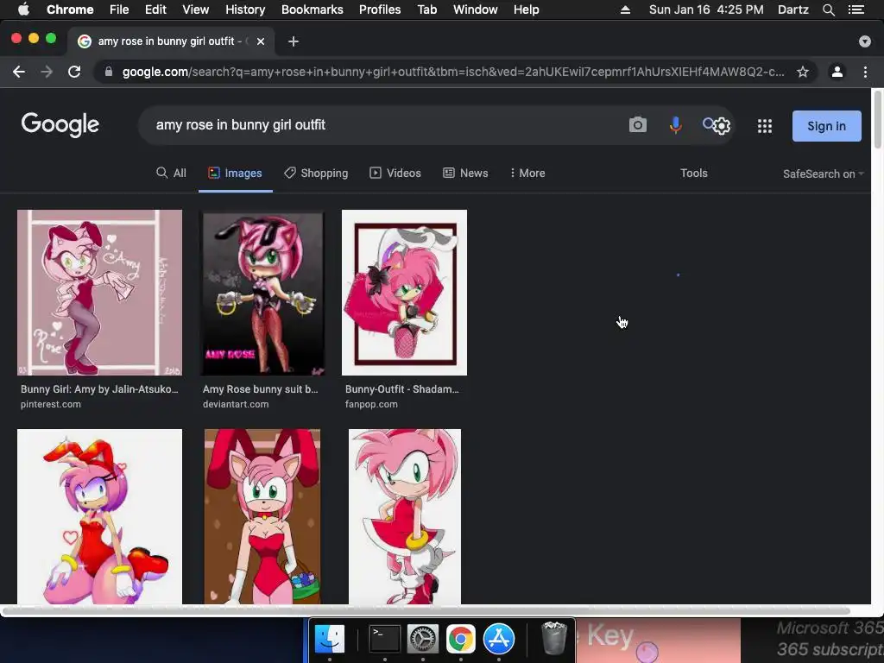Bookmark this page with the star icon
Viewport: 884px width, 663px height.
click(x=802, y=72)
